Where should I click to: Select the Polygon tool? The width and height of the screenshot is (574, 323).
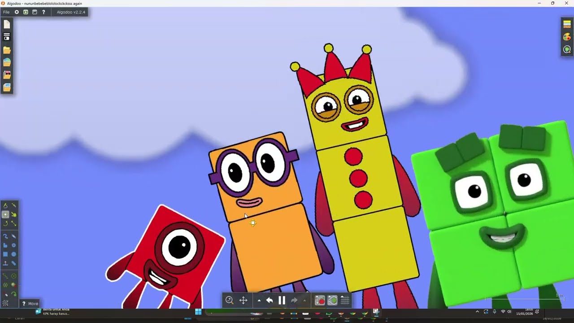pyautogui.click(x=5, y=245)
